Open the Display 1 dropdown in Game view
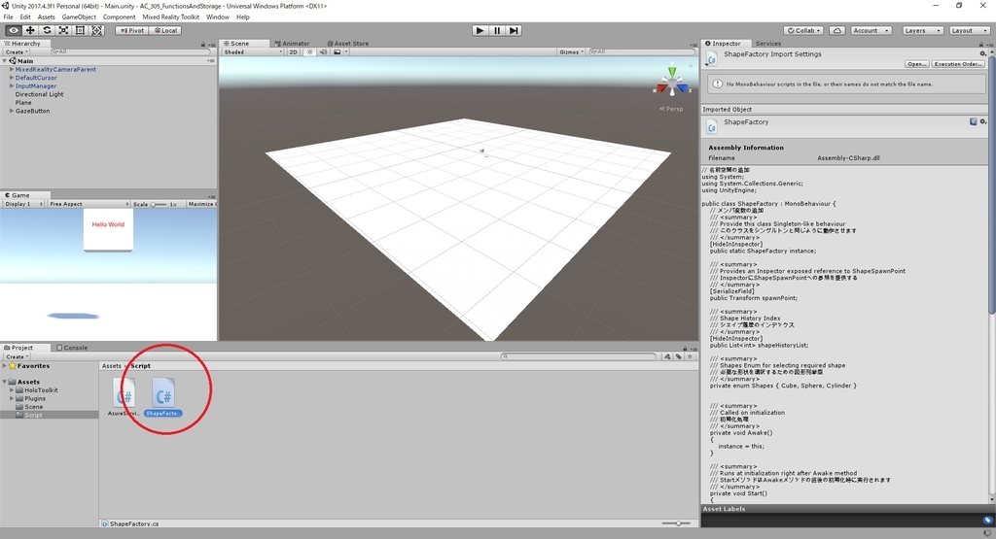Viewport: 996px width, 539px height. point(24,204)
